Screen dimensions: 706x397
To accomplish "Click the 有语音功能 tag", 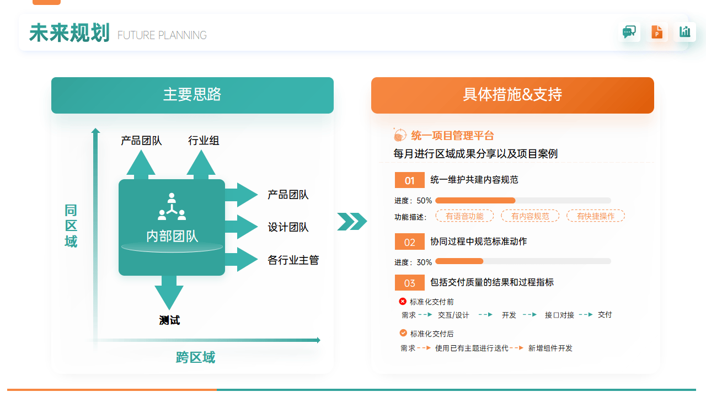I will pyautogui.click(x=464, y=216).
